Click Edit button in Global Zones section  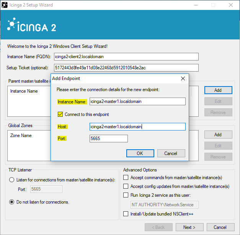pyautogui.click(x=218, y=145)
